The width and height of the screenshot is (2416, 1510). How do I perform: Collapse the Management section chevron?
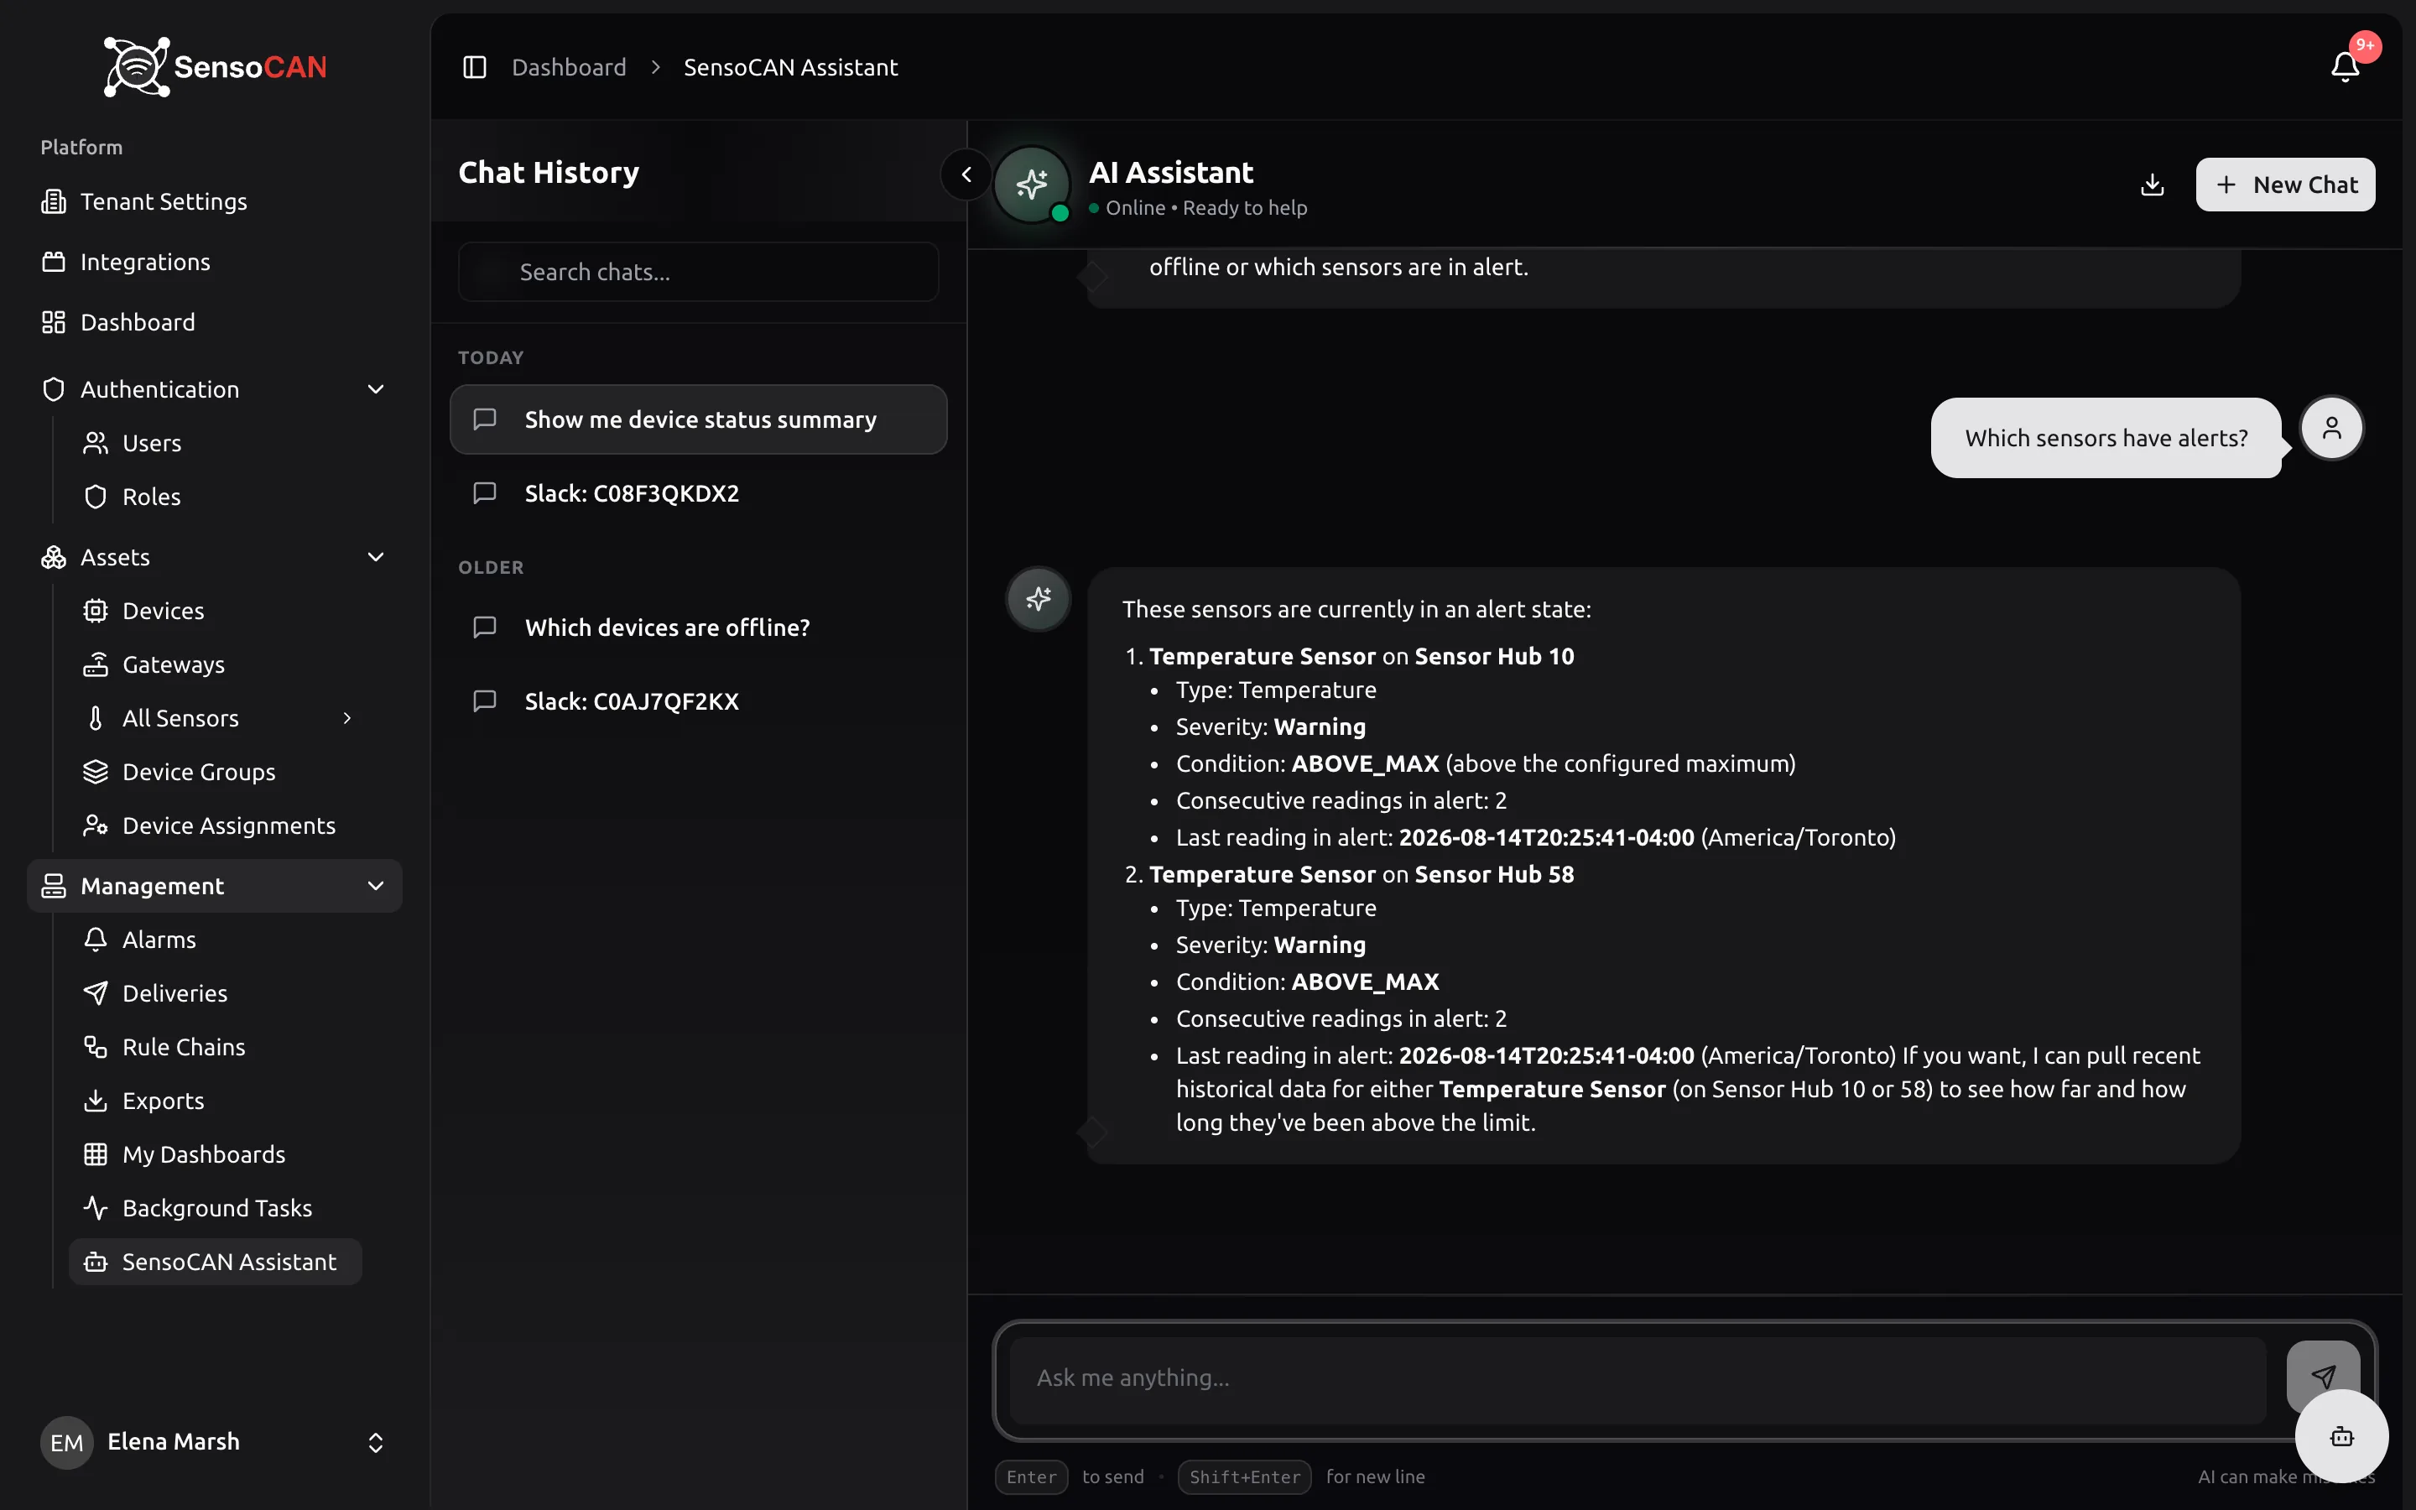[x=375, y=886]
